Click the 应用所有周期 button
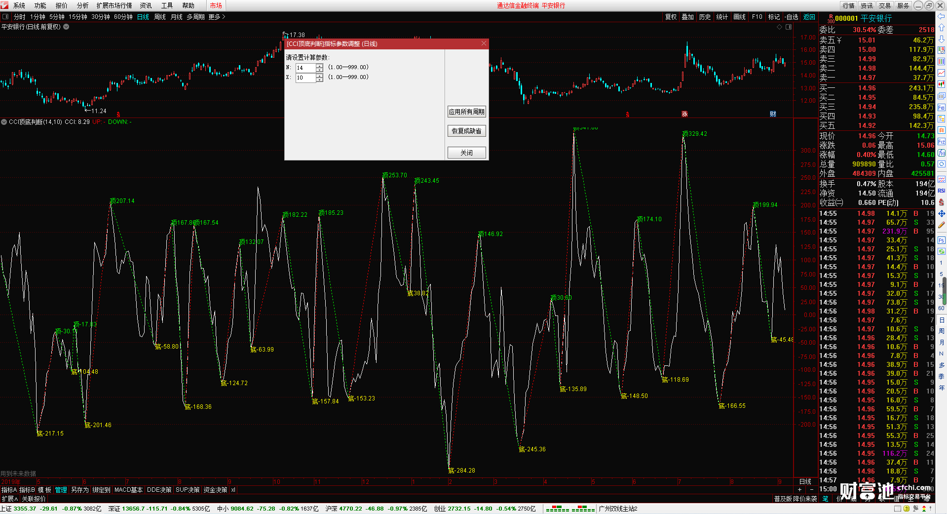This screenshot has height=514, width=947. click(467, 112)
